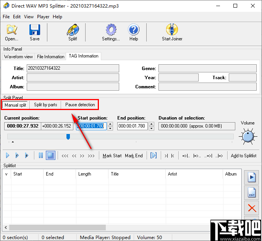
Task: Start playback with the Play icon
Action: click(8, 155)
